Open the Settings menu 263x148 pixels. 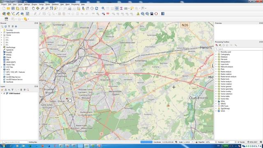point(27,5)
